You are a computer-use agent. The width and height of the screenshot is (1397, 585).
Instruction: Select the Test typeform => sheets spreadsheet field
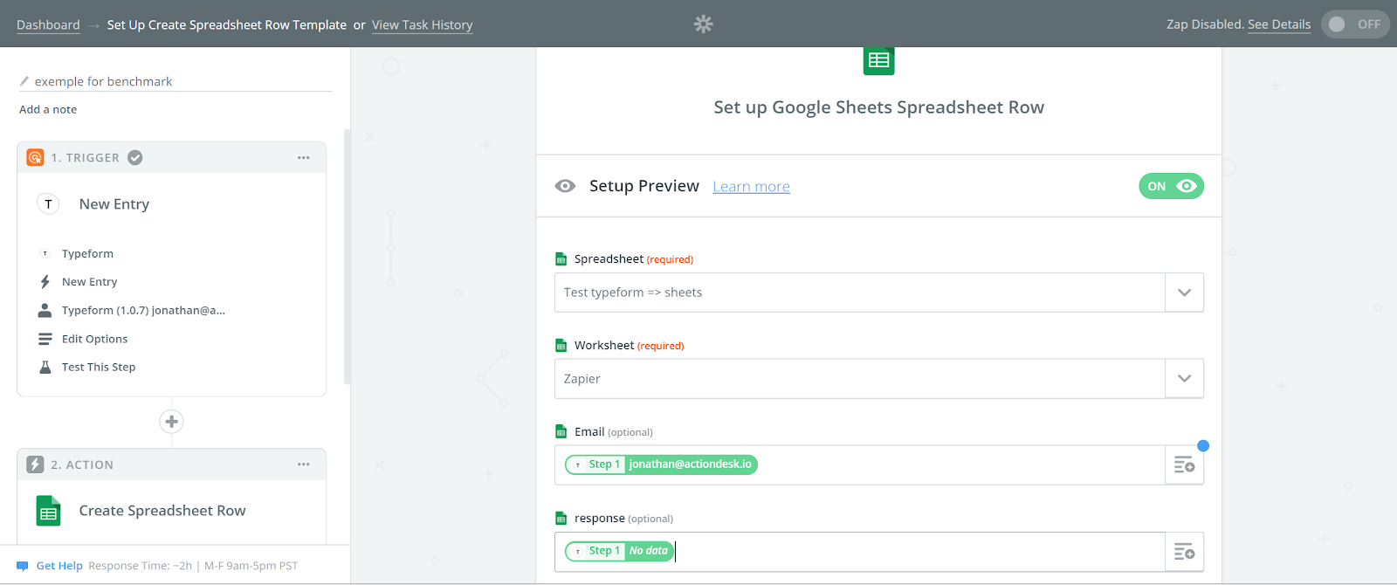860,292
